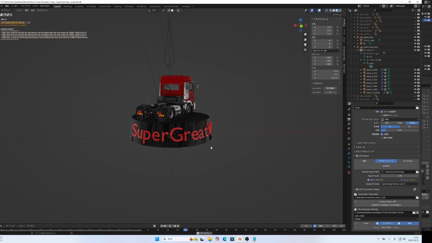Viewport: 432px width, 243px height.
Task: Select wireframe viewport shading
Action: (x=330, y=10)
